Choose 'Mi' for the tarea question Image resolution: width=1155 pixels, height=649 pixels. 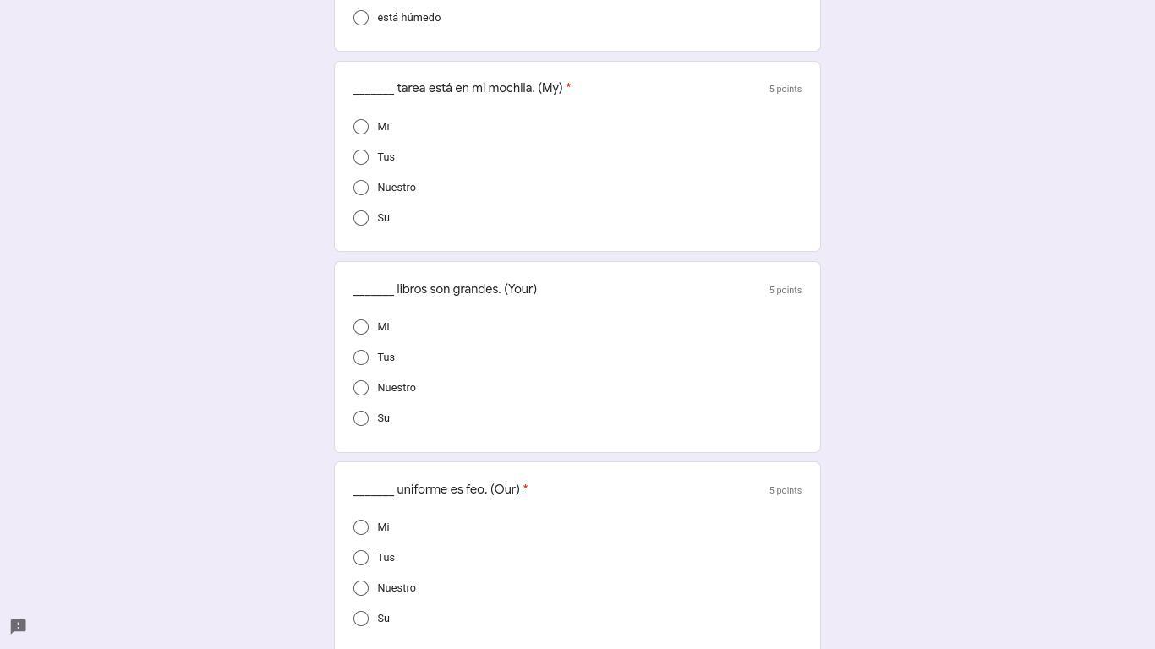point(361,127)
